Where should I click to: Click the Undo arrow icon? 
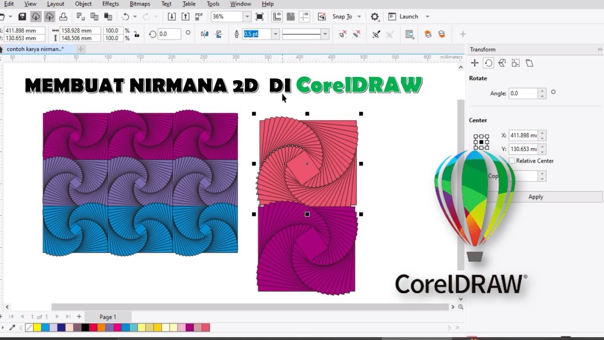pos(126,17)
